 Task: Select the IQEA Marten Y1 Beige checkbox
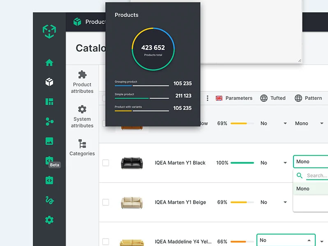click(x=106, y=202)
